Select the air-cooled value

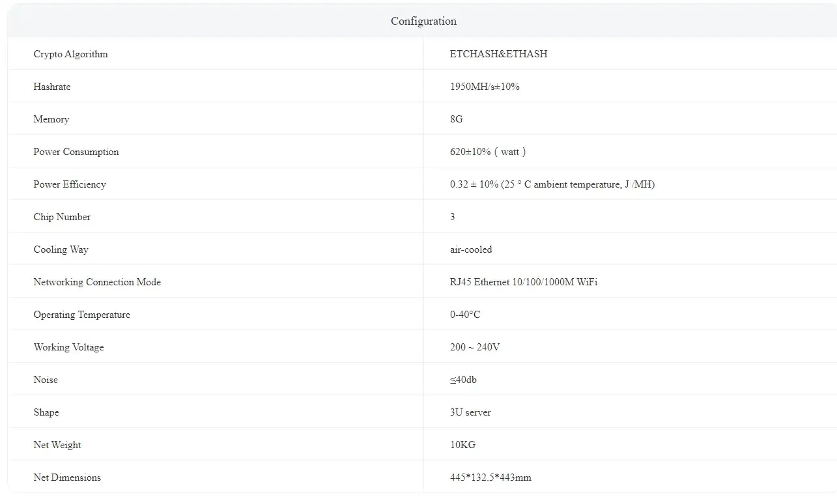pyautogui.click(x=471, y=249)
